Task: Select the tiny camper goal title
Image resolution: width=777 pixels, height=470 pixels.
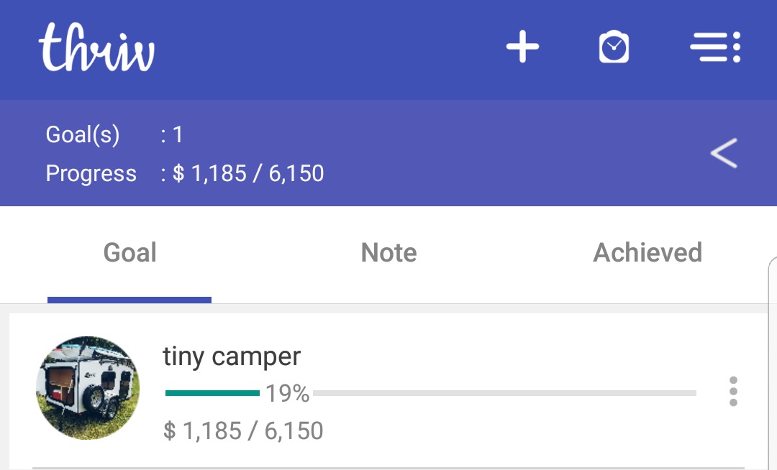Action: [232, 356]
